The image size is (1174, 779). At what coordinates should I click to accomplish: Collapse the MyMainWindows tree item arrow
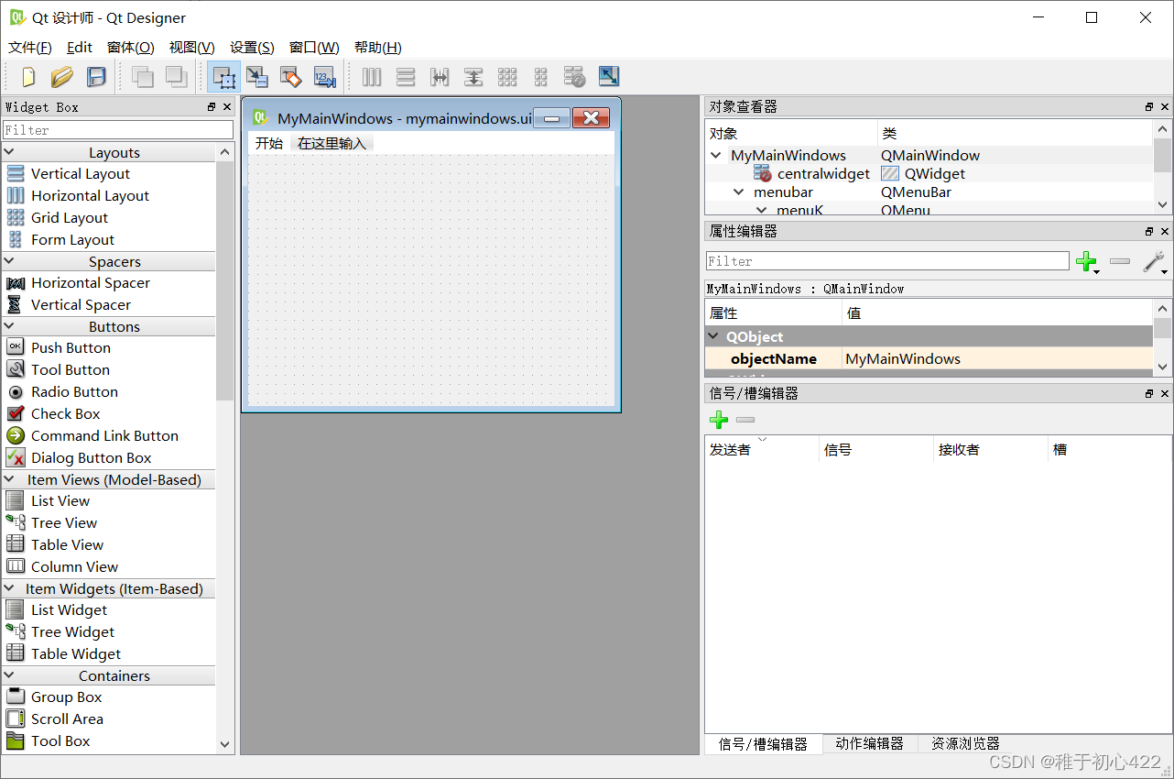click(x=715, y=155)
